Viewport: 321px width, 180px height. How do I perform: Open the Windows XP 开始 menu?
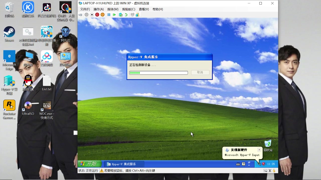click(x=90, y=164)
